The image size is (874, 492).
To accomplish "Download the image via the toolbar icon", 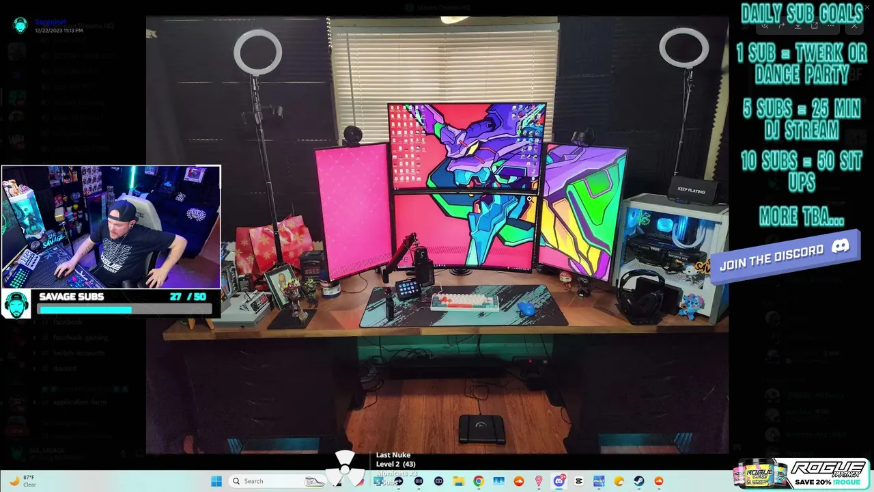I will pos(798,26).
